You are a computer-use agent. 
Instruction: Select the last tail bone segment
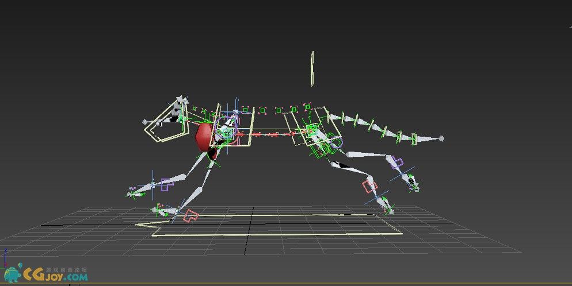pos(427,138)
